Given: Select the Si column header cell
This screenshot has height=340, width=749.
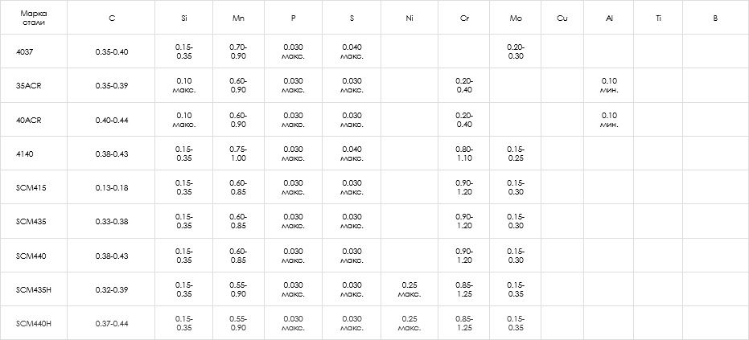Looking at the screenshot, I should coord(183,18).
